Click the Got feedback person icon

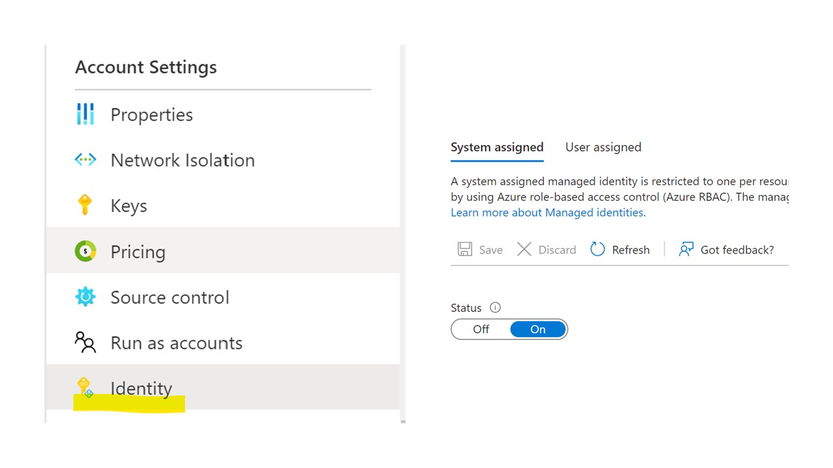point(686,250)
